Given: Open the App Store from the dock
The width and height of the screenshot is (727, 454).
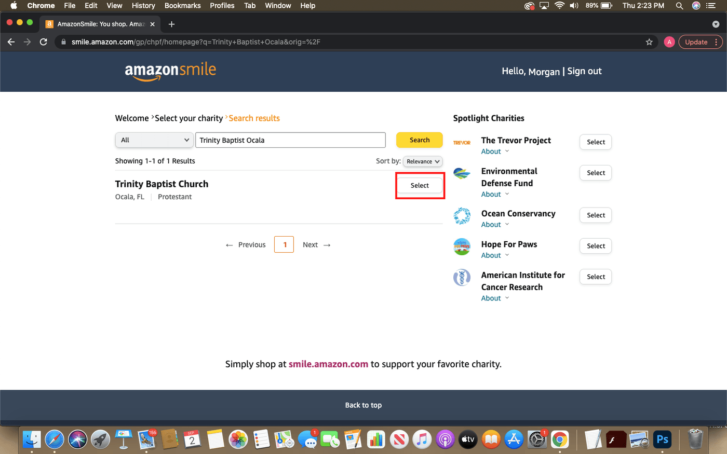Looking at the screenshot, I should 514,439.
